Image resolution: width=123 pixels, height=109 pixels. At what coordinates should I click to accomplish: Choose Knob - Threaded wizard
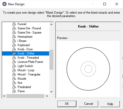pyautogui.click(x=28, y=58)
